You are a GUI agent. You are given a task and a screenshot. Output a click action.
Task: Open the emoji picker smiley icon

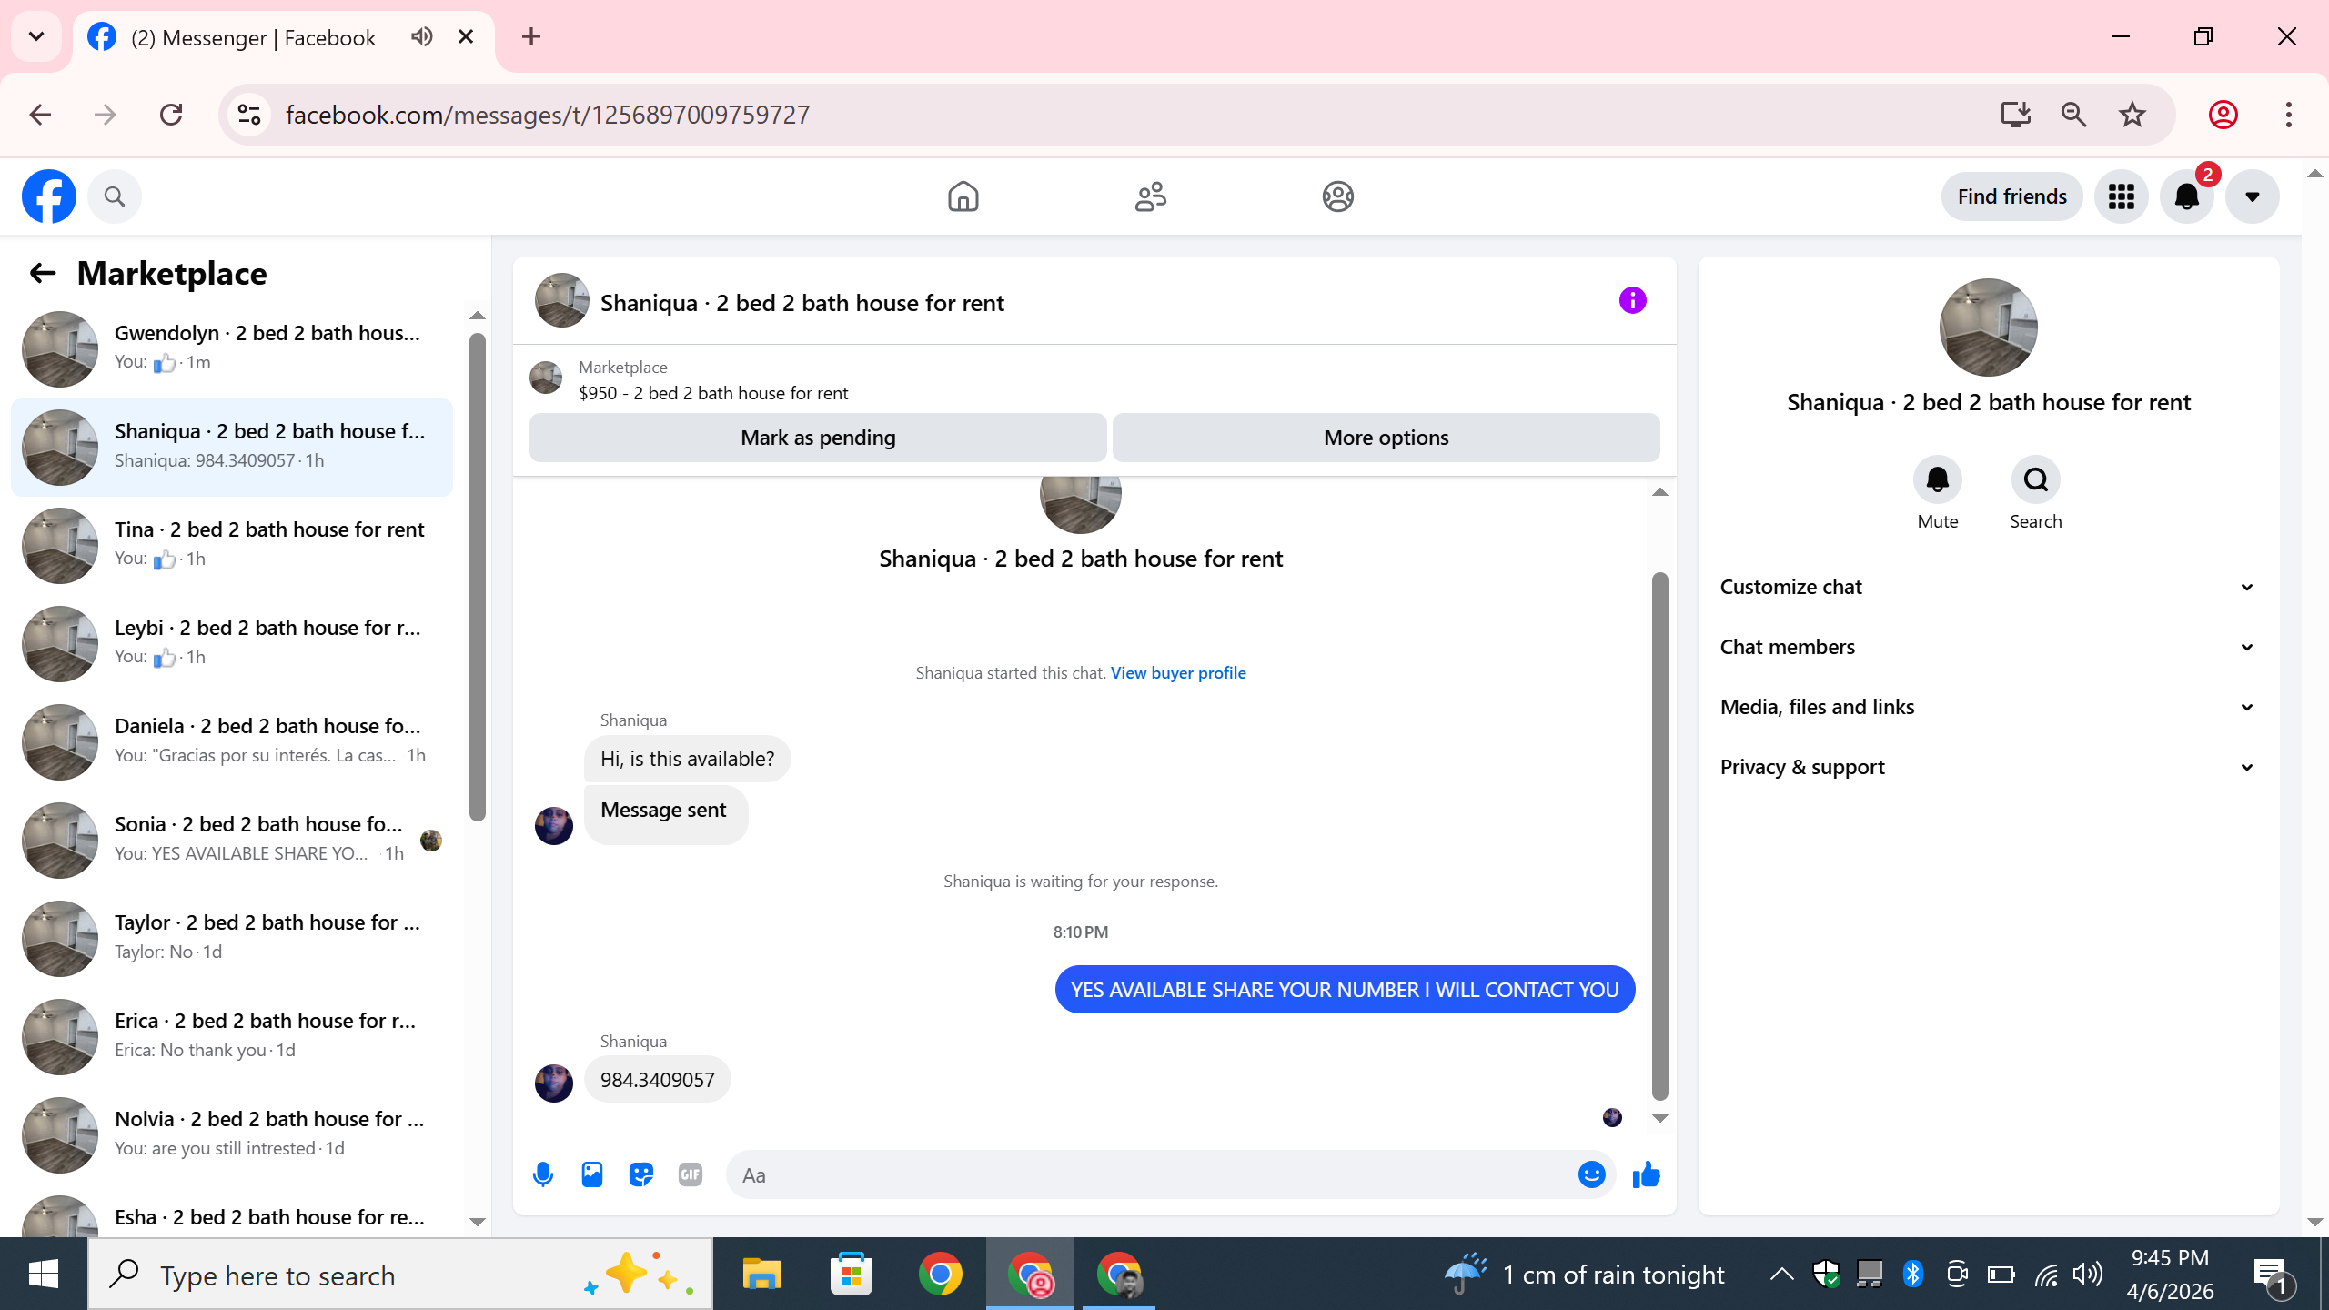click(x=1592, y=1175)
